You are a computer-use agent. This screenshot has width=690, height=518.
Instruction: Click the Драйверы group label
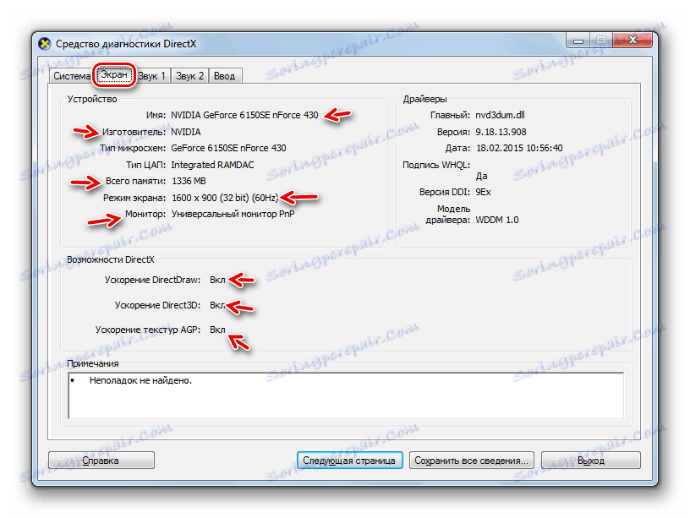[424, 99]
